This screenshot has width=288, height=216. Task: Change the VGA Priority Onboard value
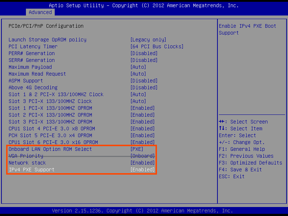pos(142,156)
